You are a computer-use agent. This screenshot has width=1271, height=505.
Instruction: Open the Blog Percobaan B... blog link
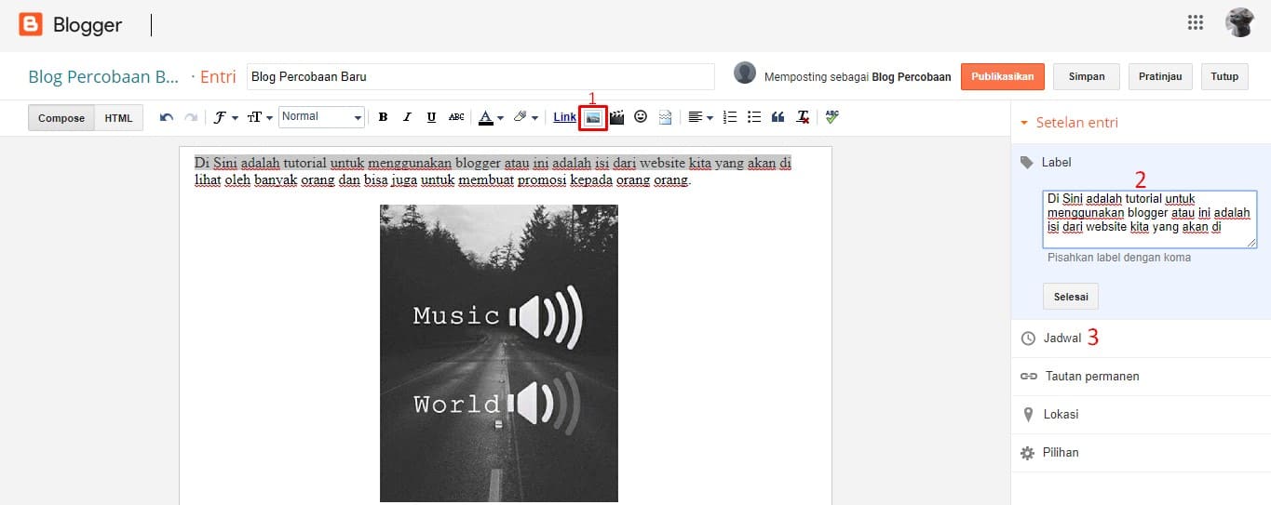pyautogui.click(x=103, y=76)
